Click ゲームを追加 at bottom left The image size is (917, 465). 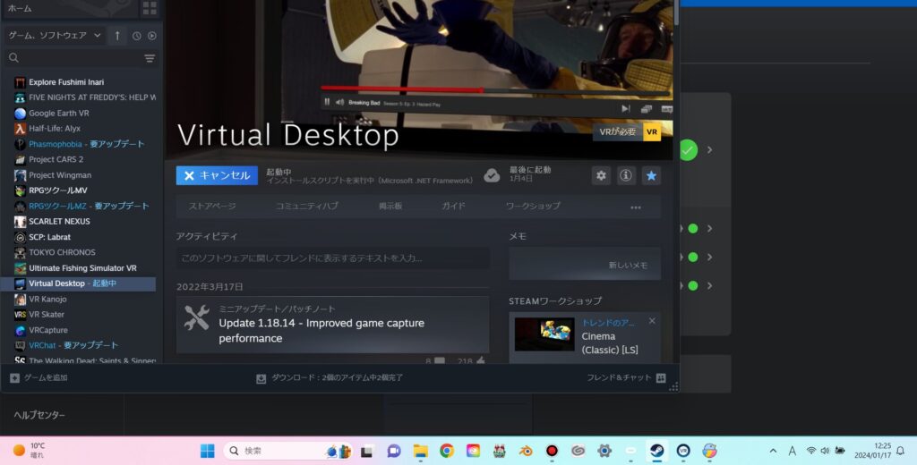[39, 377]
